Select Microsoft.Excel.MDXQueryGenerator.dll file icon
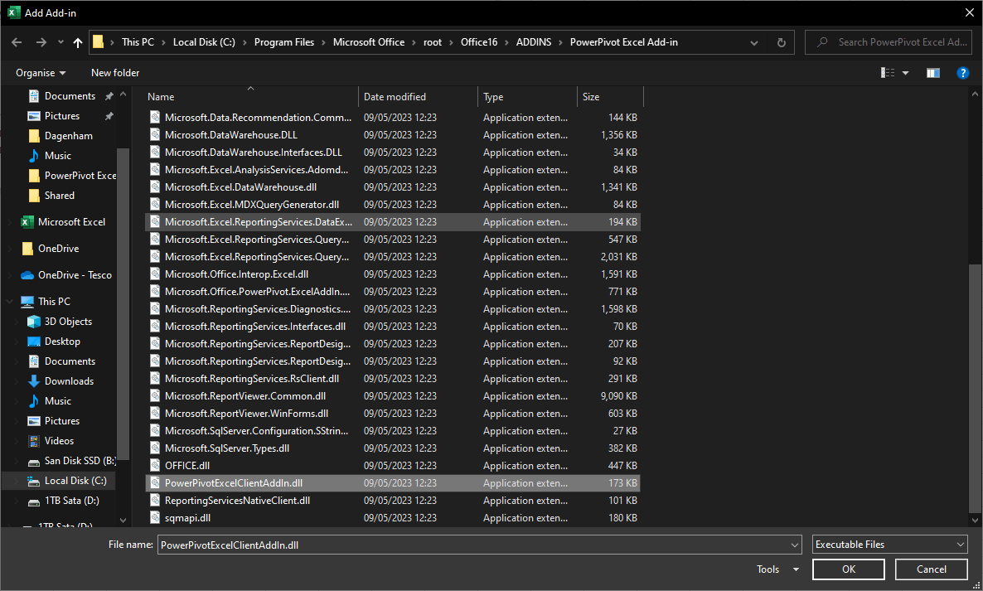Screen dimensions: 983x591 (155, 205)
